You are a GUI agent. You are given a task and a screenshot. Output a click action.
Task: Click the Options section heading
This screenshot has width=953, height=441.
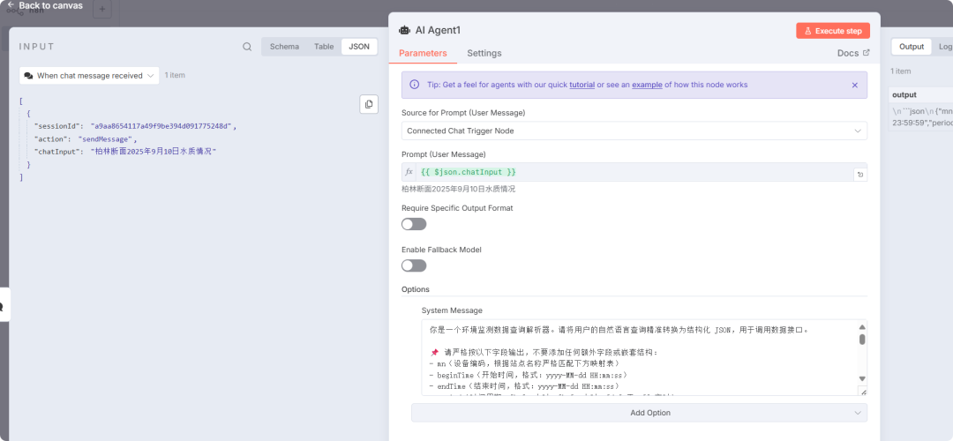coord(416,289)
